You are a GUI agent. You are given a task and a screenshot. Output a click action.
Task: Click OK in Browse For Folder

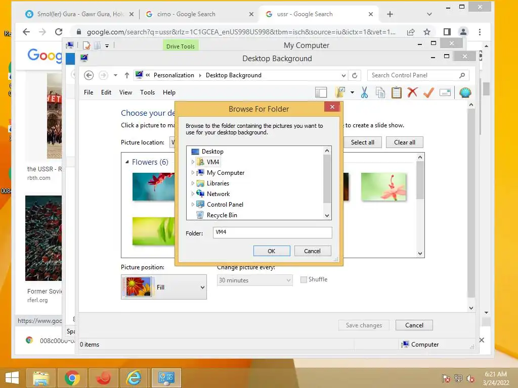point(272,251)
